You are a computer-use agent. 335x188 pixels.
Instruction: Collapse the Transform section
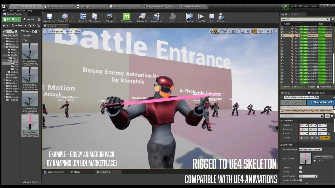click(x=281, y=121)
